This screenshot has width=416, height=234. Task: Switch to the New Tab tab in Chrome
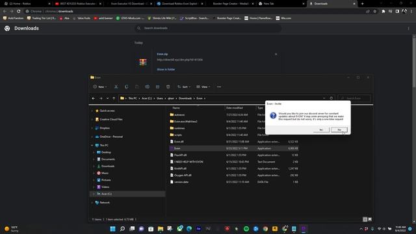coord(281,4)
